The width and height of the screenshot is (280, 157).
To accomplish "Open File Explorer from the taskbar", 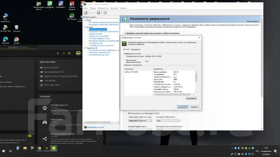I will (25, 148).
